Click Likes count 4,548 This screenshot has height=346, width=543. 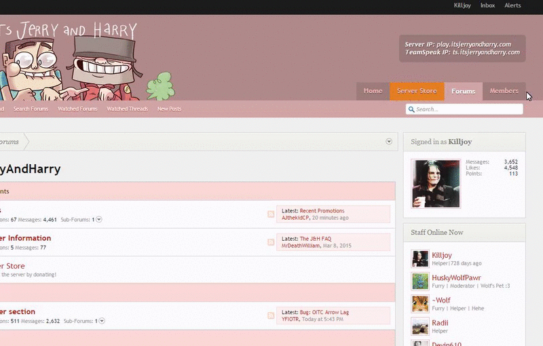(x=511, y=168)
